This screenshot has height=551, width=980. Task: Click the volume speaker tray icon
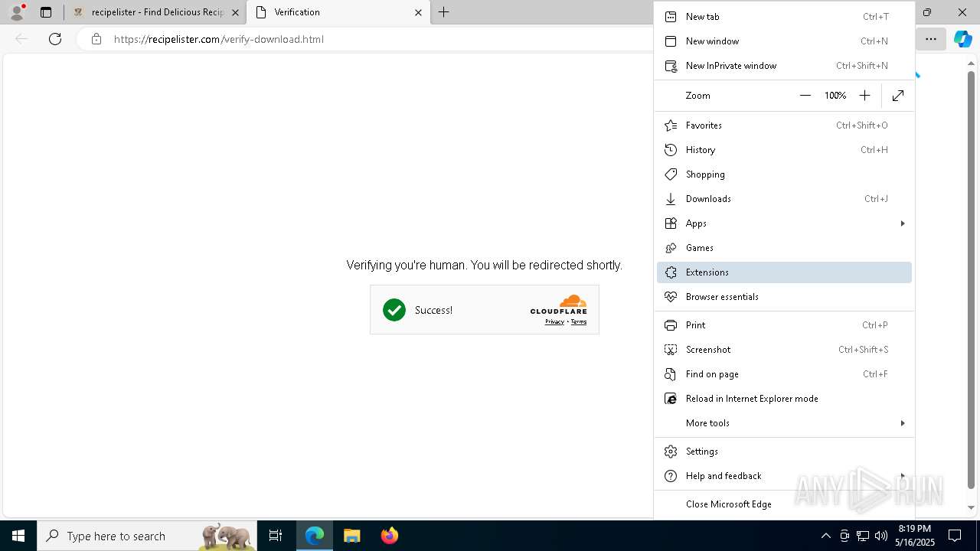pos(881,536)
